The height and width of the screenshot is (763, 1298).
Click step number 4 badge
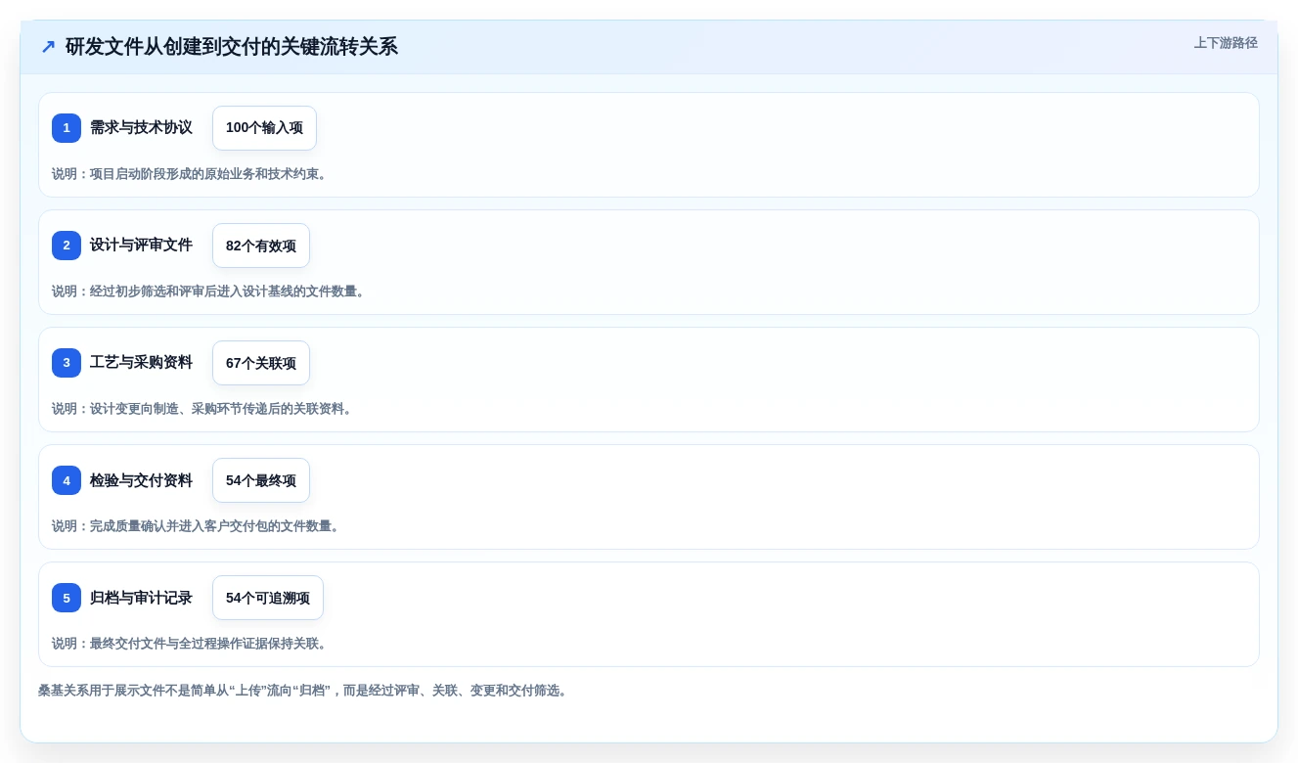click(67, 480)
